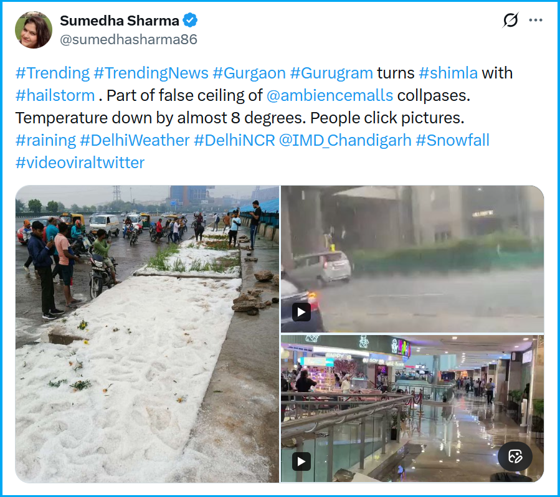
Task: Play the rainy street video
Action: [301, 313]
